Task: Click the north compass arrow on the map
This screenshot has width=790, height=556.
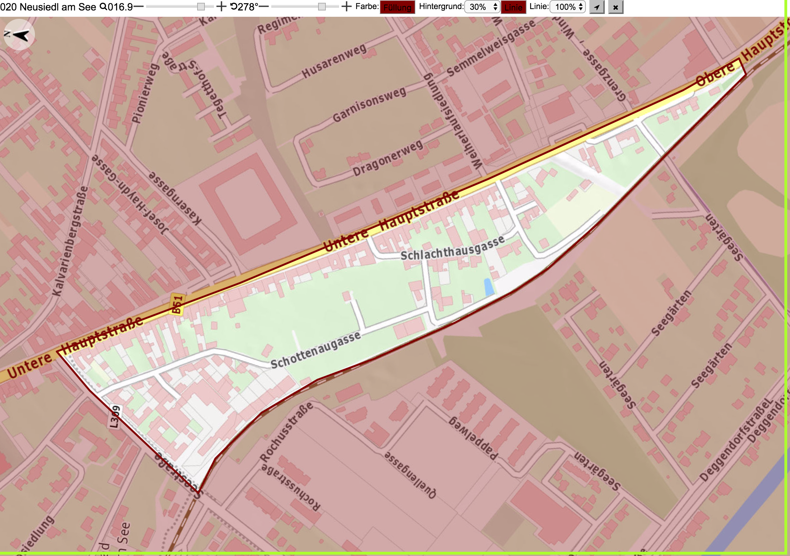Action: point(19,35)
